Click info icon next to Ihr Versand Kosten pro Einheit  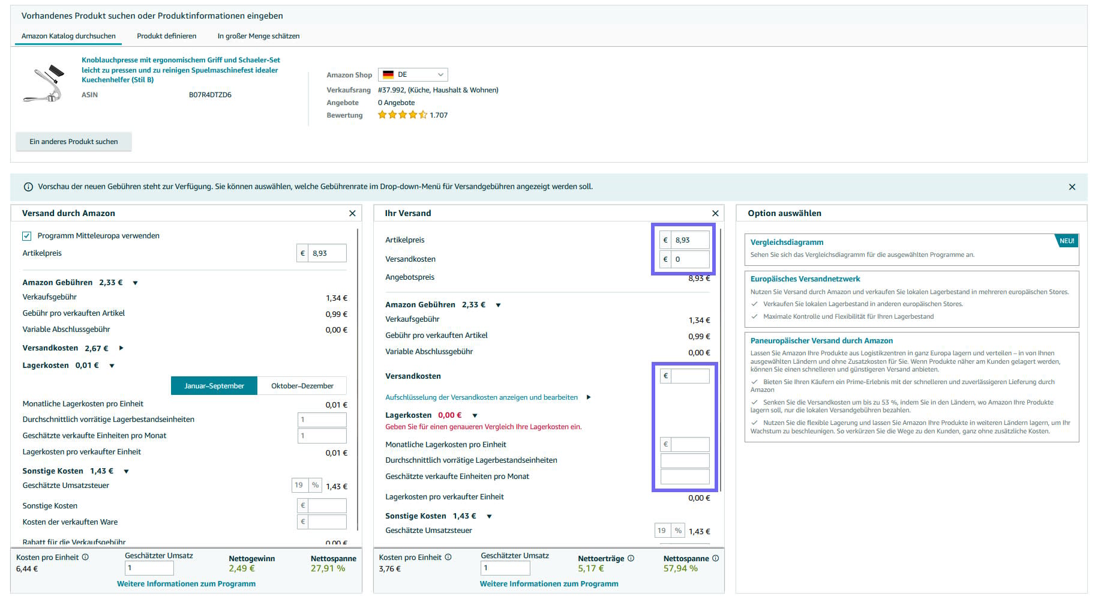[x=448, y=557]
